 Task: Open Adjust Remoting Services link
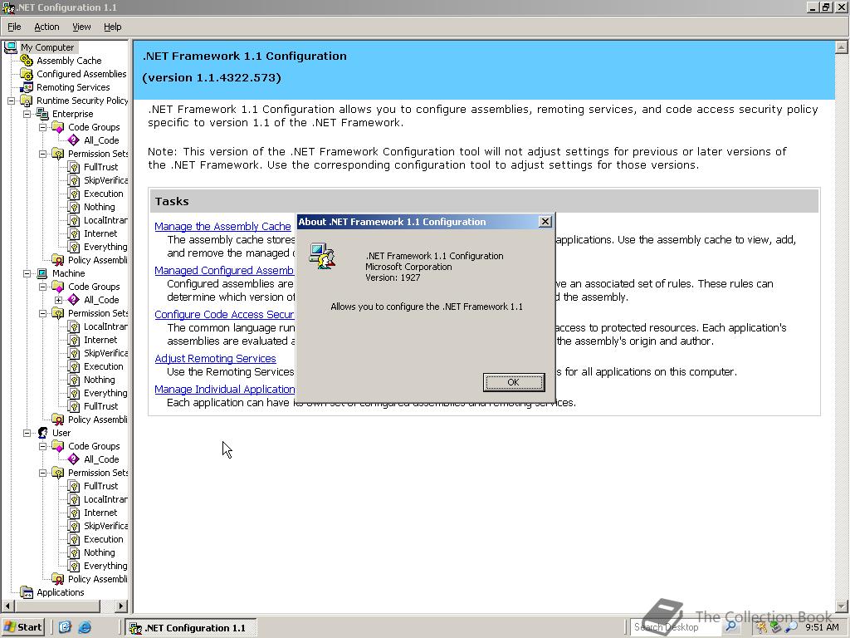pos(215,358)
